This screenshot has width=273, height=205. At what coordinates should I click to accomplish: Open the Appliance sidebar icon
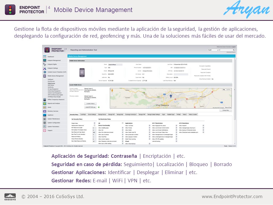point(45,115)
